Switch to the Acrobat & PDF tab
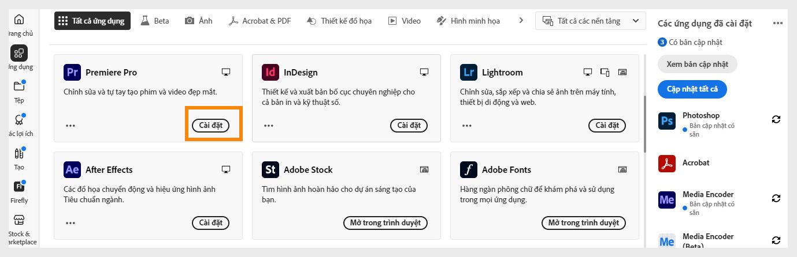The height and width of the screenshot is (257, 797). (x=260, y=21)
